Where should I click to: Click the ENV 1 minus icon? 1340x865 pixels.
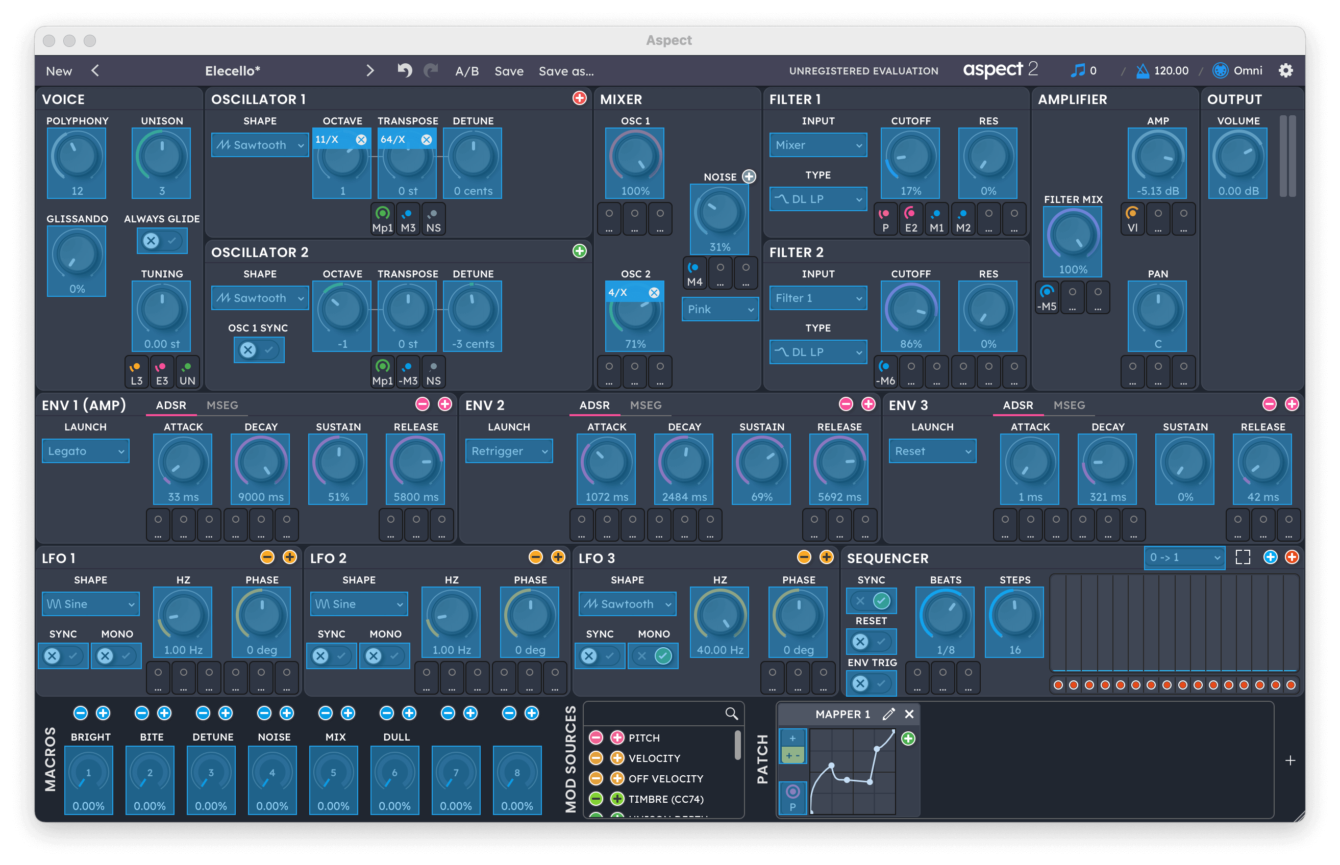(x=423, y=404)
